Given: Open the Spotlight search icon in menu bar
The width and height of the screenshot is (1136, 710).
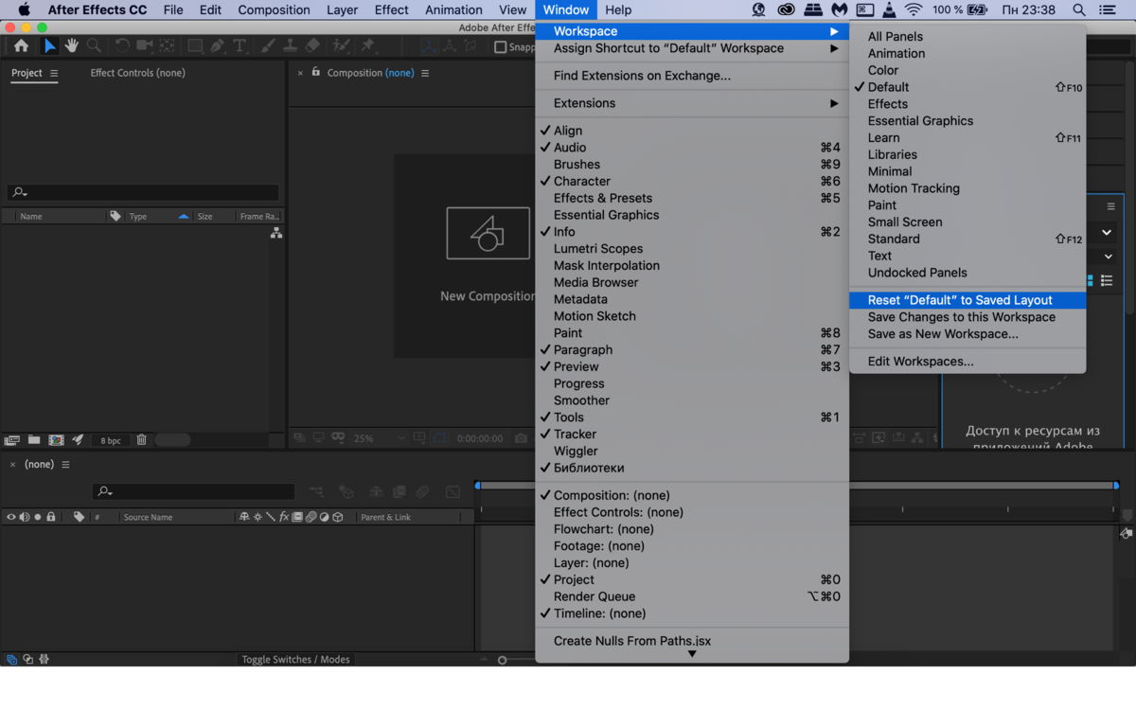Looking at the screenshot, I should click(1079, 9).
